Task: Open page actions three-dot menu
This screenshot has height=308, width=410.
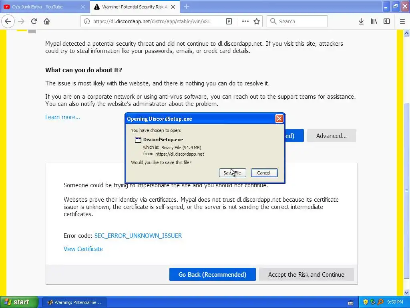Action: tap(245, 22)
